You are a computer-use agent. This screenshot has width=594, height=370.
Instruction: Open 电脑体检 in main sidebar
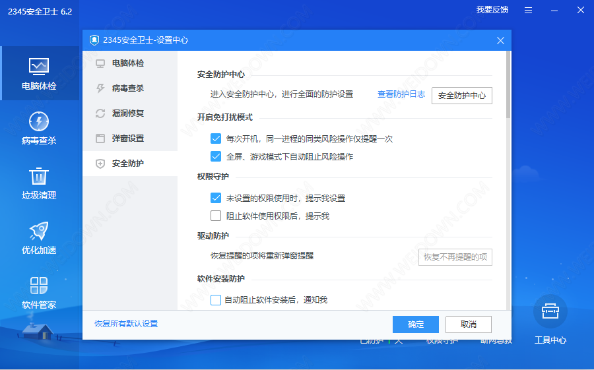(x=39, y=73)
